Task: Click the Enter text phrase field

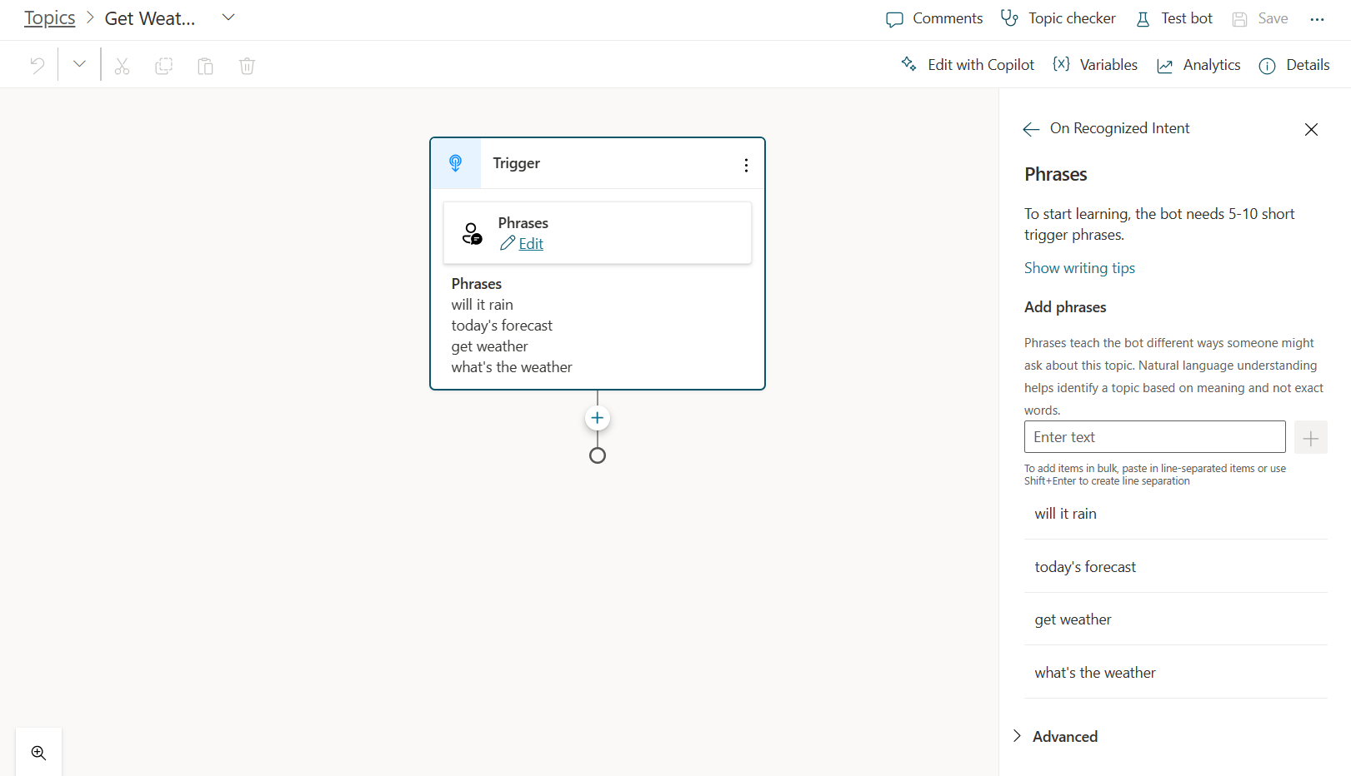Action: [x=1154, y=437]
